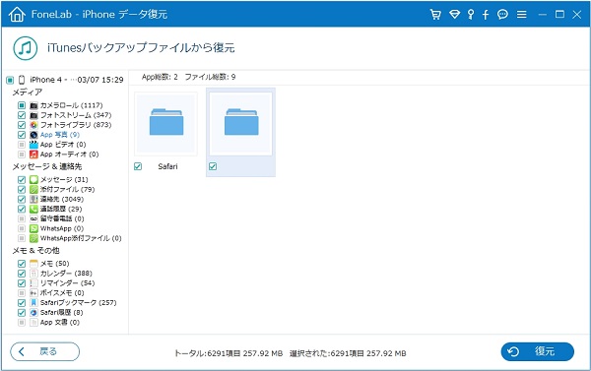Uncheck the 添付ファイル (79) checkbox

tap(22, 190)
